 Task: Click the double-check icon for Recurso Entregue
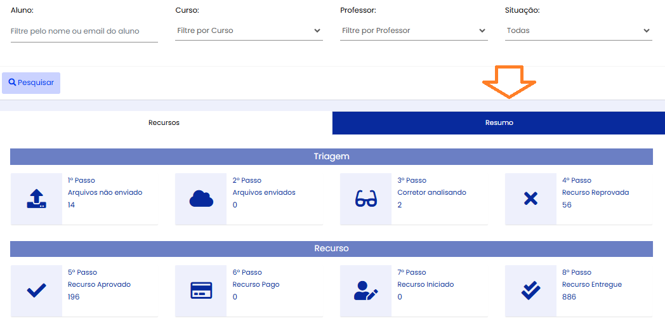pyautogui.click(x=530, y=291)
